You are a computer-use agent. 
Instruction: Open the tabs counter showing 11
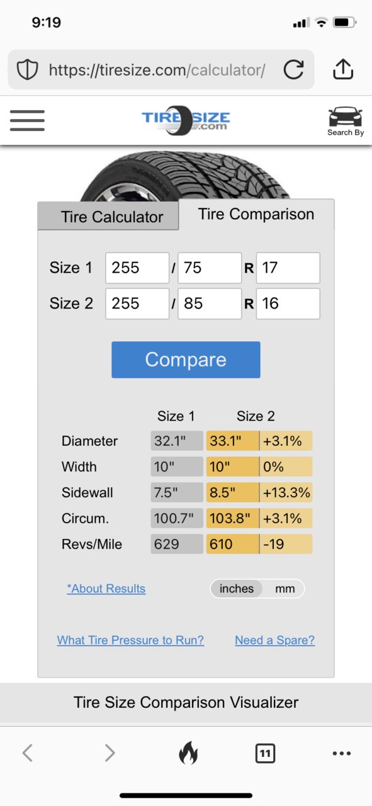point(265,753)
